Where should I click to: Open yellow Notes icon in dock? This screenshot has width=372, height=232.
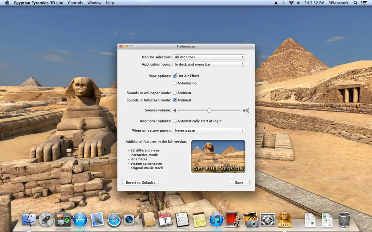[x=199, y=220]
